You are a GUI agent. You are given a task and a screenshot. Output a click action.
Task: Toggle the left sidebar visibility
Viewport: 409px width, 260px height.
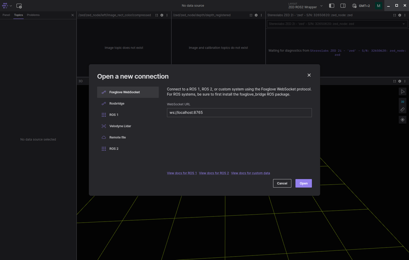(332, 6)
